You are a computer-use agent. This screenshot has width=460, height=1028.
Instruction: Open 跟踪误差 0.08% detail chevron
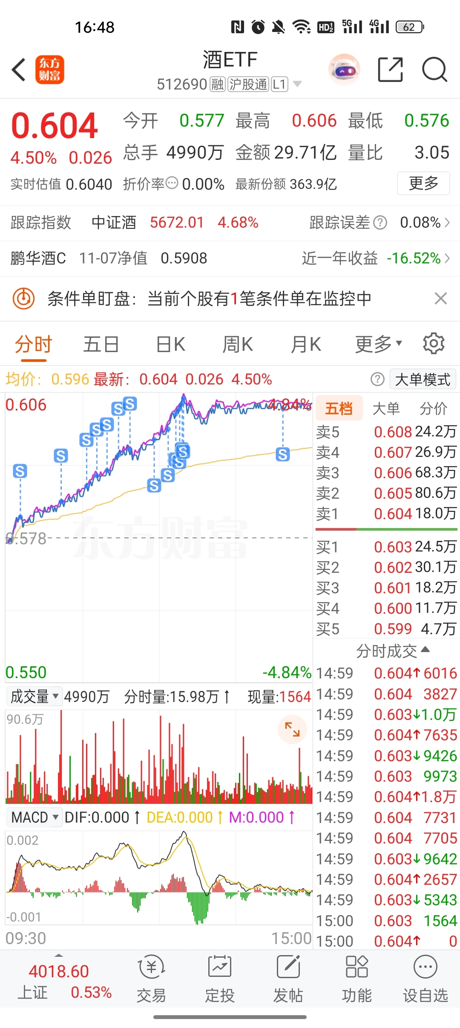point(447,222)
